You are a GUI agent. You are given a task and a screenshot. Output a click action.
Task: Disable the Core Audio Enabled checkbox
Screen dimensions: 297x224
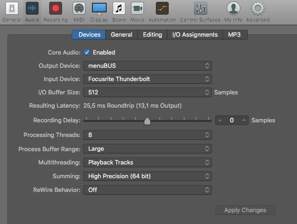87,53
